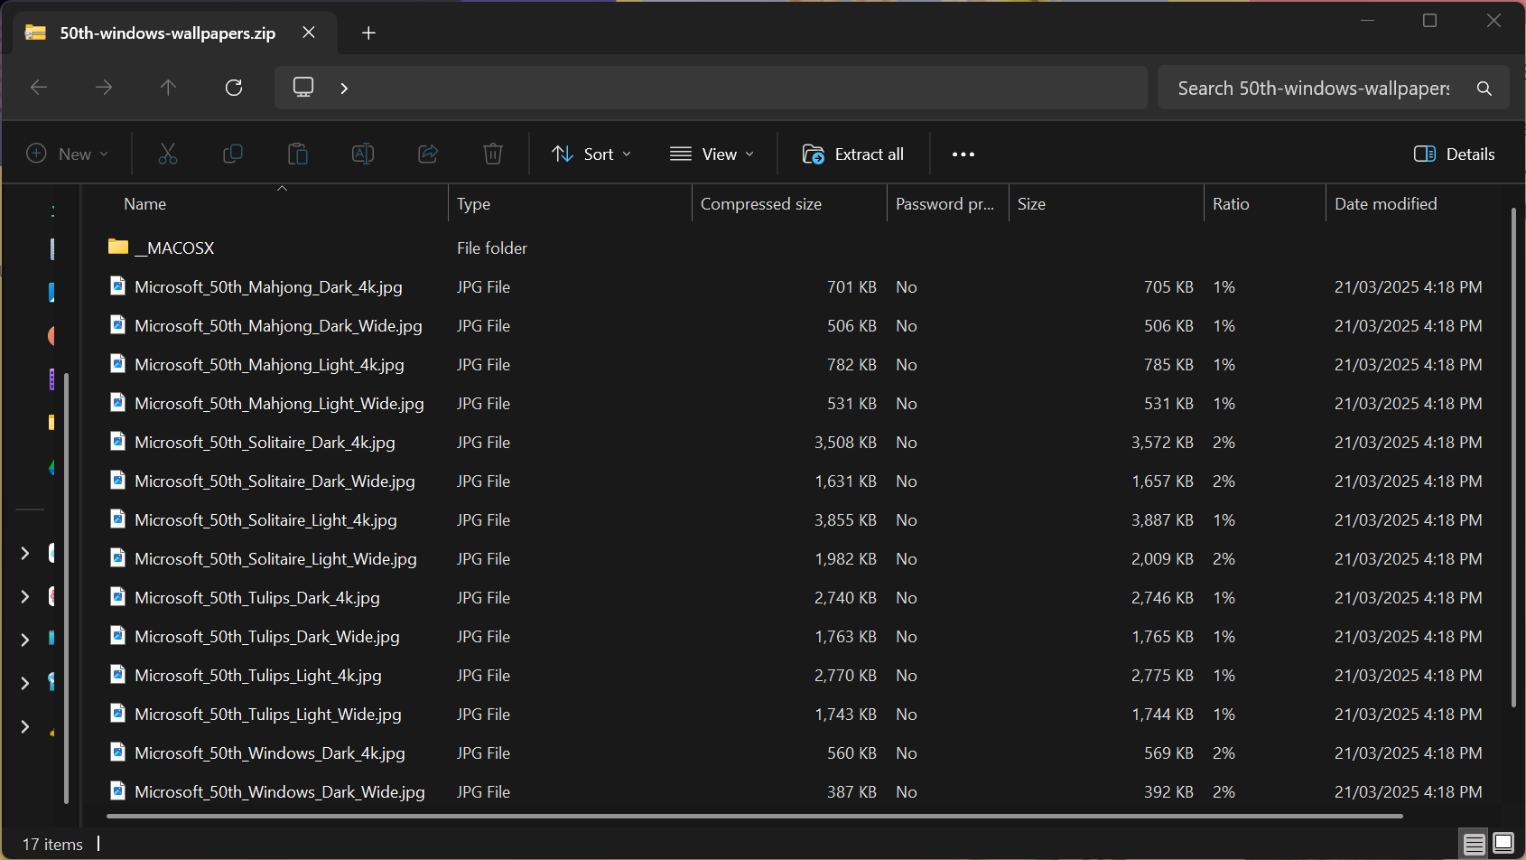The image size is (1526, 860).
Task: Close the 50th-windows-wallpapers.zip tab
Action: (309, 33)
